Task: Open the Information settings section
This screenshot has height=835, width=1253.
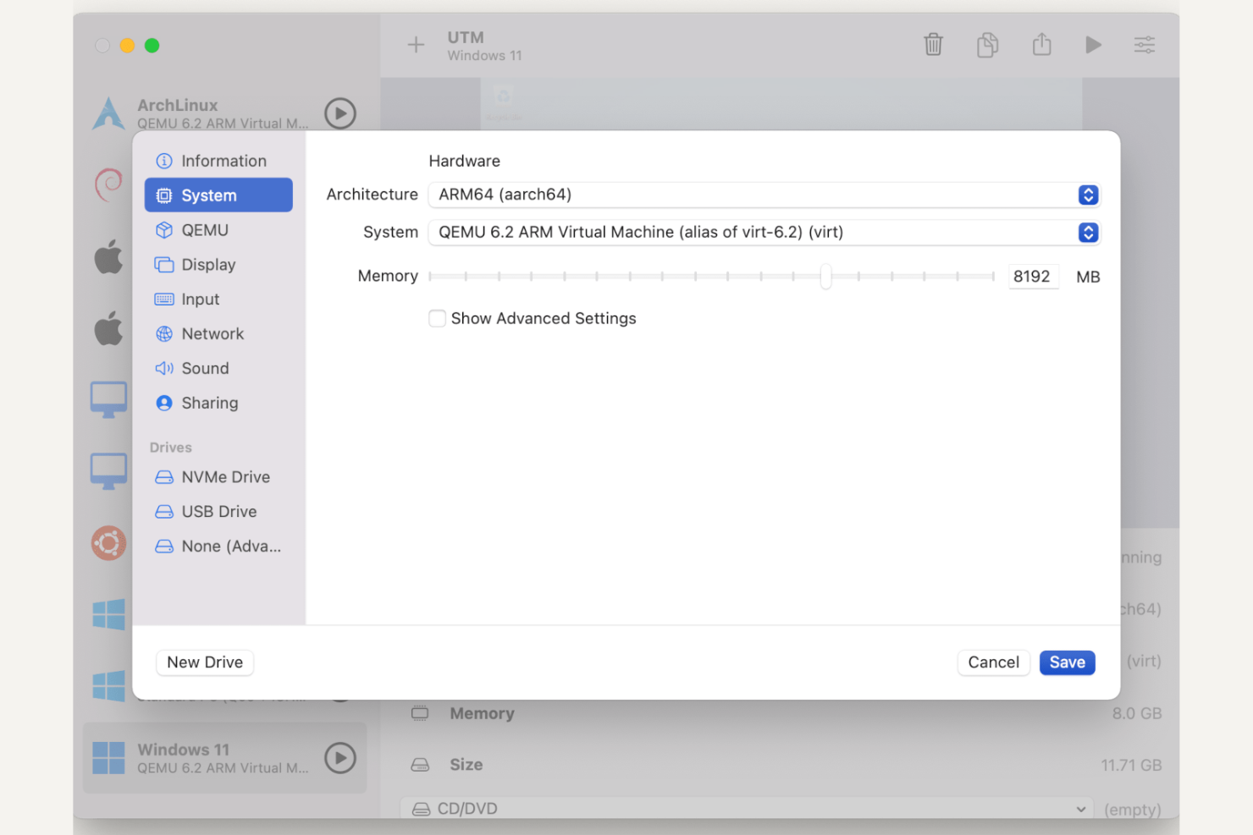Action: pos(218,161)
